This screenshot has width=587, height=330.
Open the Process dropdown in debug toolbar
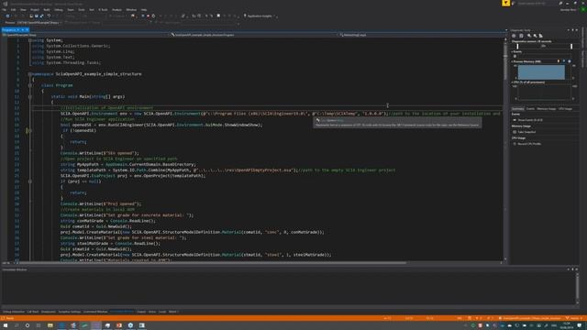tap(39, 22)
